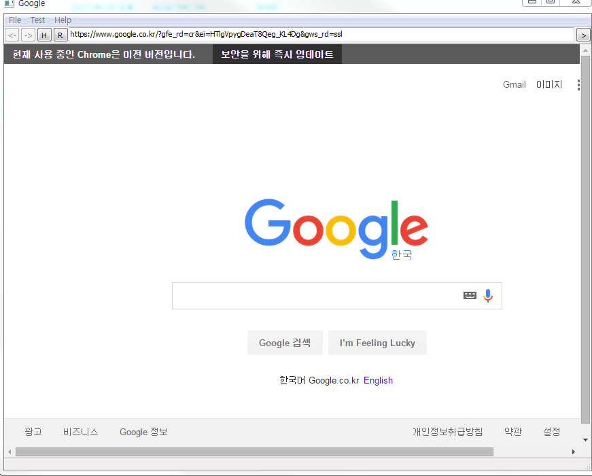This screenshot has width=592, height=476.
Task: Open the 광고 footer link
Action: (33, 431)
